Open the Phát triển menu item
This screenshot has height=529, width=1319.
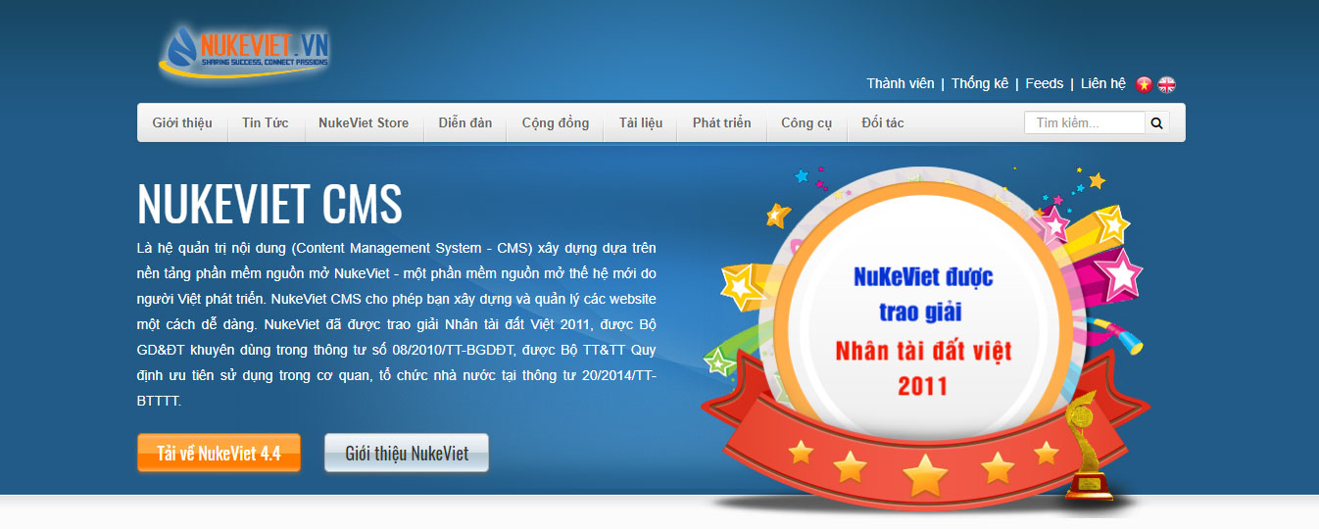tap(722, 122)
